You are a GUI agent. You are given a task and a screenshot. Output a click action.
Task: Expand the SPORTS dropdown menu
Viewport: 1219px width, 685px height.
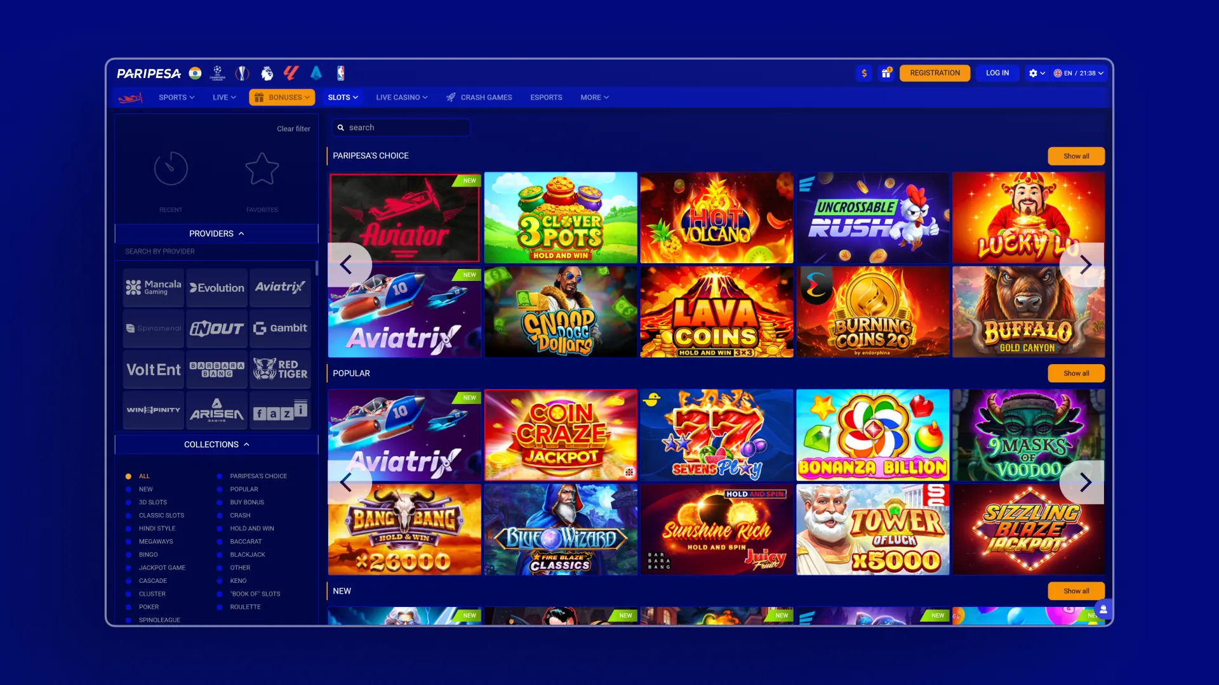tap(177, 98)
